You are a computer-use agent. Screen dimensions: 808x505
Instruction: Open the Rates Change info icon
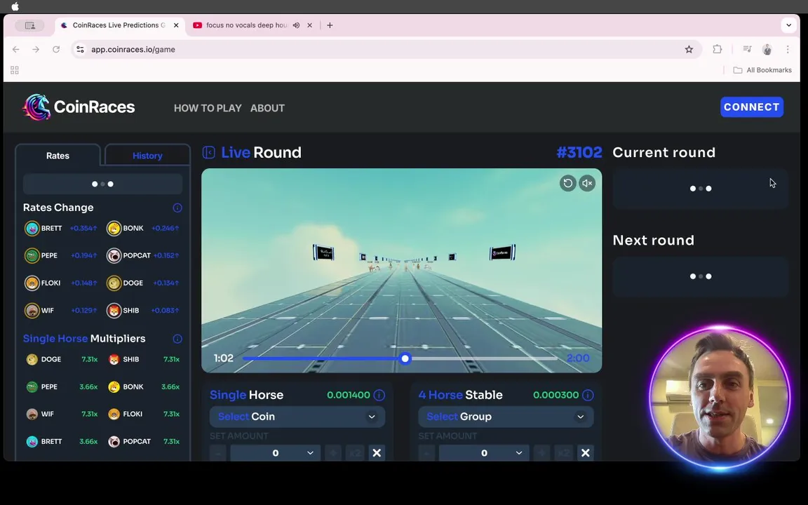[x=177, y=208]
